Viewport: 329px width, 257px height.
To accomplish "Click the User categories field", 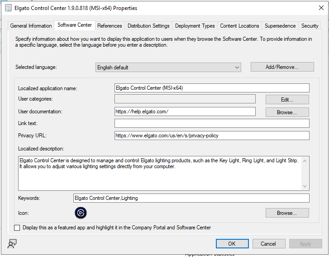I will point(185,99).
